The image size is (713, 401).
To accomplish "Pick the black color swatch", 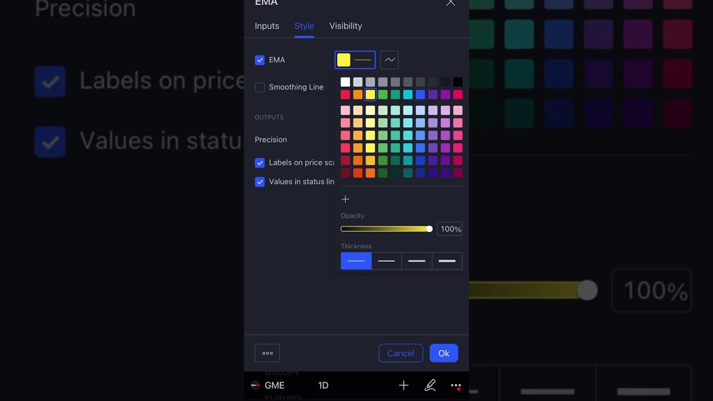I will point(458,82).
